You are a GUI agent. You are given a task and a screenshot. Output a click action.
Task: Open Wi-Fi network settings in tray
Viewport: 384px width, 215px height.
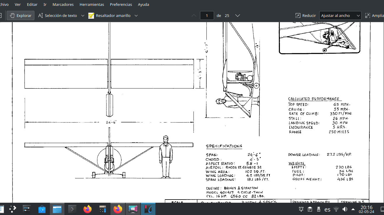click(x=336, y=209)
